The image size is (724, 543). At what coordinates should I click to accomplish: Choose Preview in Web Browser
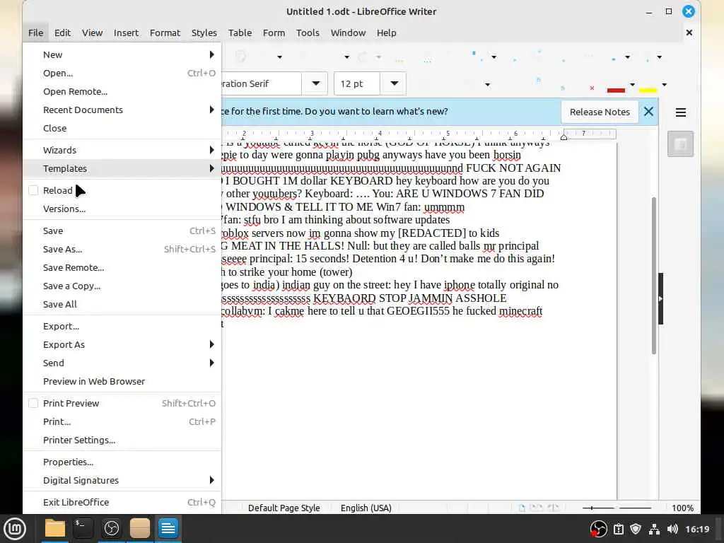point(122,381)
